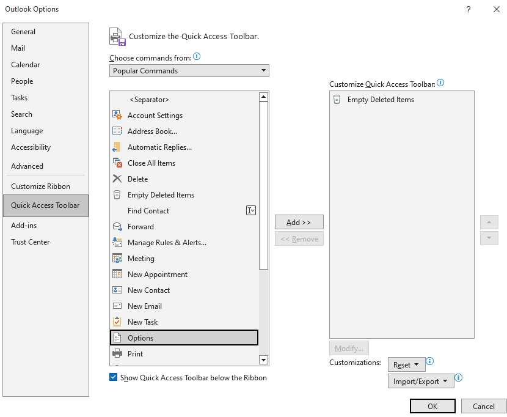This screenshot has height=417, width=507.
Task: Click the Address Book icon
Action: (117, 131)
